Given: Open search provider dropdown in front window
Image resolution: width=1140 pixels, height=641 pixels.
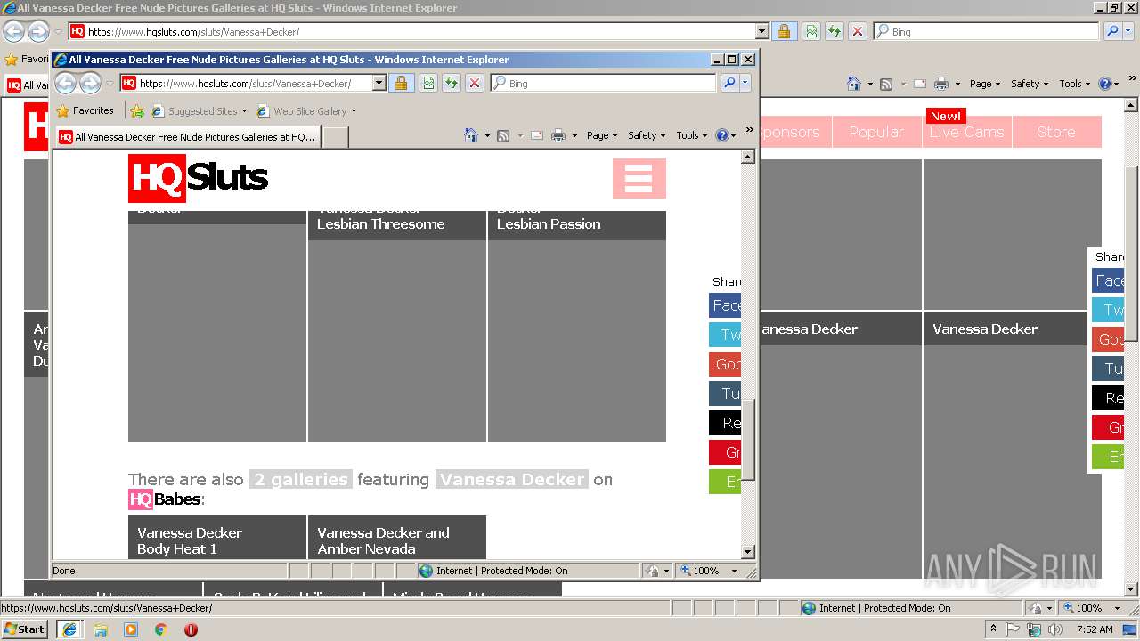Looking at the screenshot, I should pos(745,83).
